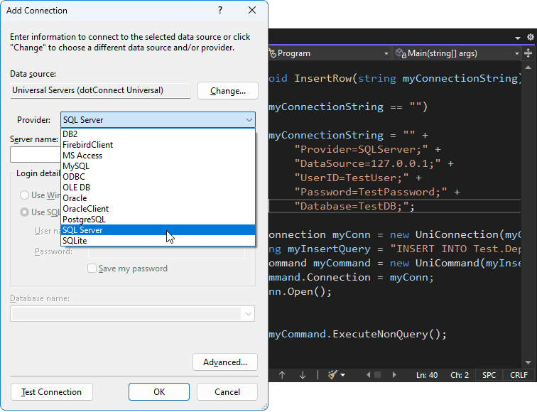
Task: Open the editor tab list dropdown arrow
Action: [518, 38]
